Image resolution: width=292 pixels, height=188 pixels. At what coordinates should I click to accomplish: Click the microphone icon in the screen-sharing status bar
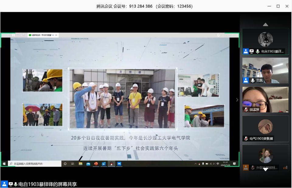[x=16, y=184]
